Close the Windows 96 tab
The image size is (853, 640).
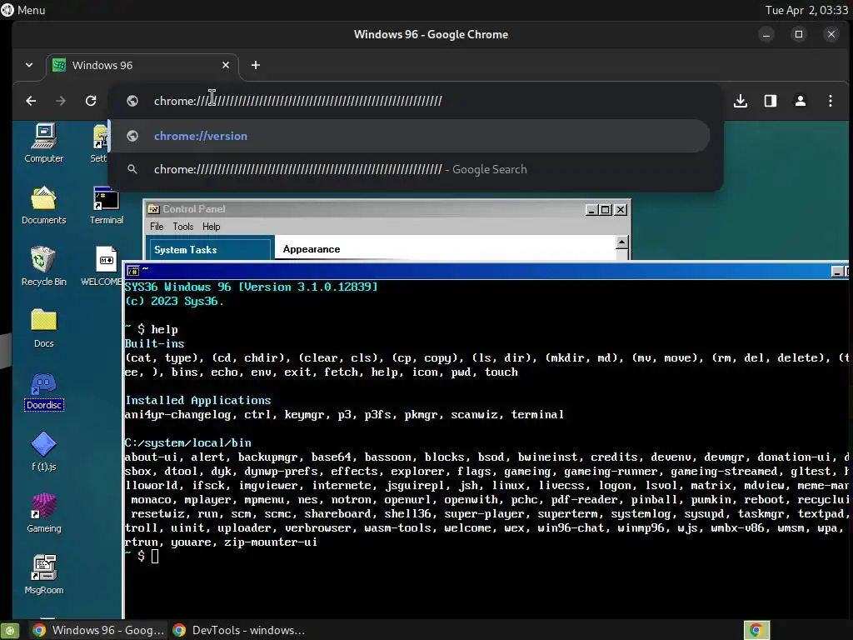pos(226,65)
